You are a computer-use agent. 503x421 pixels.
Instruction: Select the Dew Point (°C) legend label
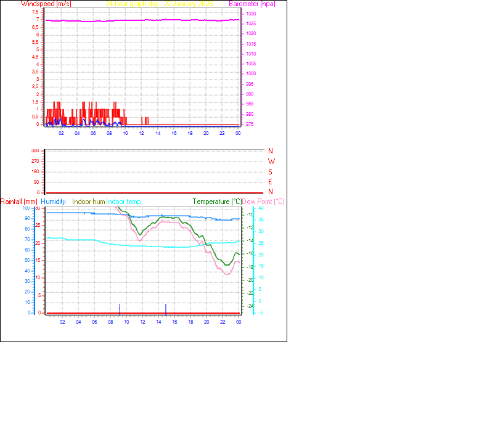click(264, 202)
